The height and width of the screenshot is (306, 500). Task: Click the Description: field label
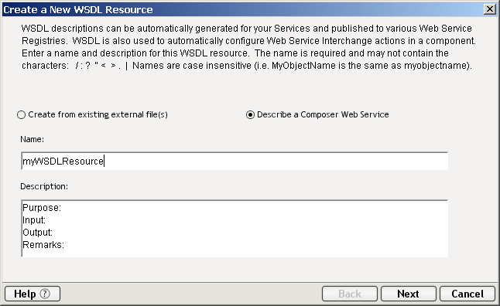click(44, 186)
